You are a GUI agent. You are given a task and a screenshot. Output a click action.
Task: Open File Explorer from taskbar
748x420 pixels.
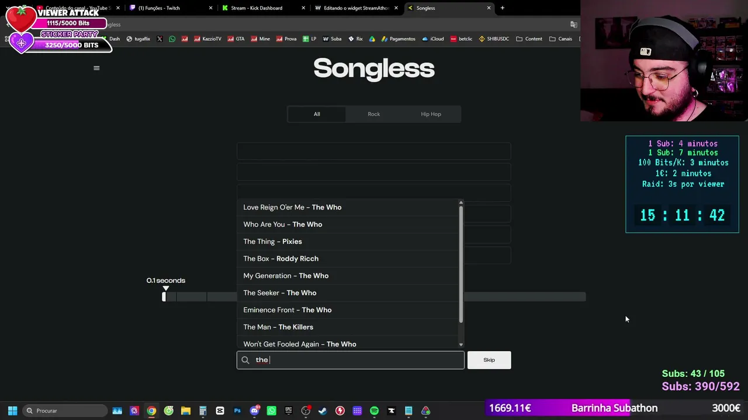pyautogui.click(x=186, y=411)
